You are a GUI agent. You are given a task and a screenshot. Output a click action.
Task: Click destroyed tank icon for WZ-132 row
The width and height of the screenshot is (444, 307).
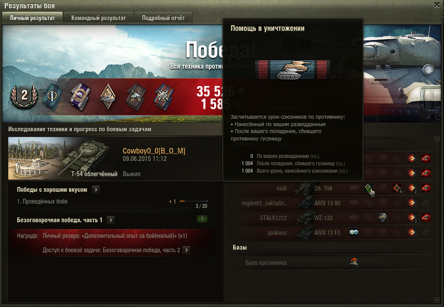426,217
